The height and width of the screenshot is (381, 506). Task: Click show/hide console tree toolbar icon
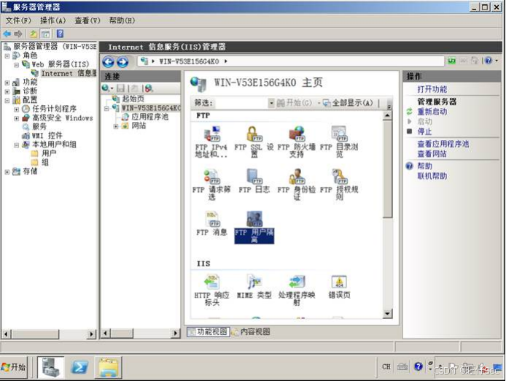45,34
